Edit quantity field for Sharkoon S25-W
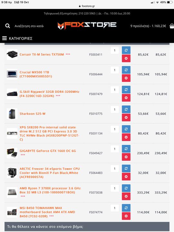Viewport: 174px width, 232px height. point(115,110)
